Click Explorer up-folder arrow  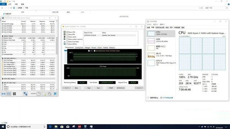(x=11, y=8)
